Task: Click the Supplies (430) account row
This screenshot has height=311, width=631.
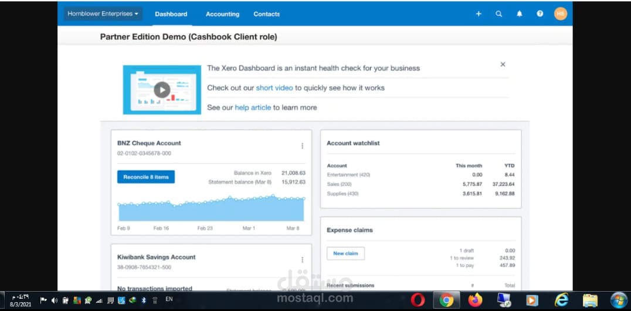Action: tap(420, 193)
